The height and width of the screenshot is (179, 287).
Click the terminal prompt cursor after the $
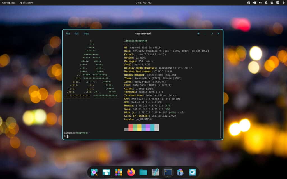(68, 136)
